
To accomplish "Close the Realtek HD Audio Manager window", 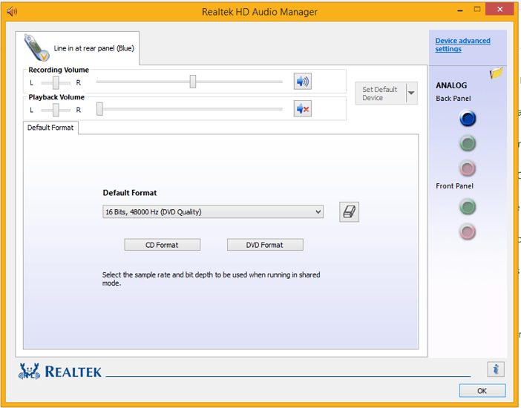I will tap(499, 10).
